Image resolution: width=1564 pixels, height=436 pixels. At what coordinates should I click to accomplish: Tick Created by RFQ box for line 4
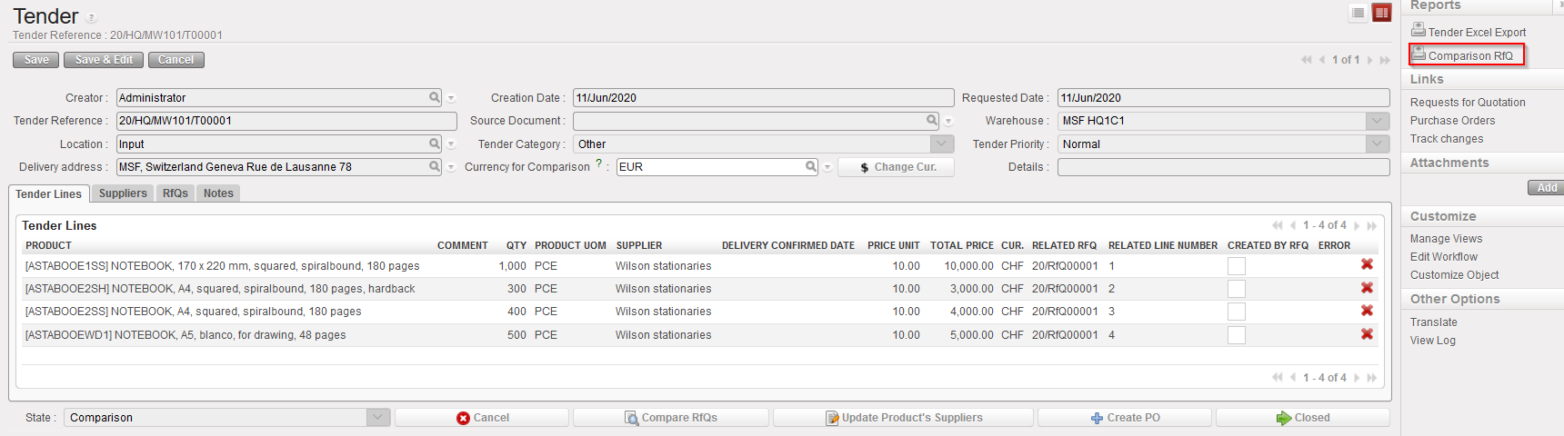1236,335
